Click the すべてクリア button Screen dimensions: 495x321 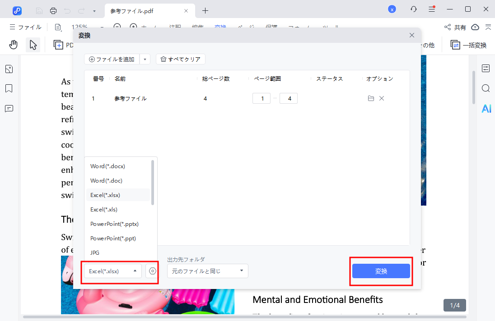tap(180, 59)
